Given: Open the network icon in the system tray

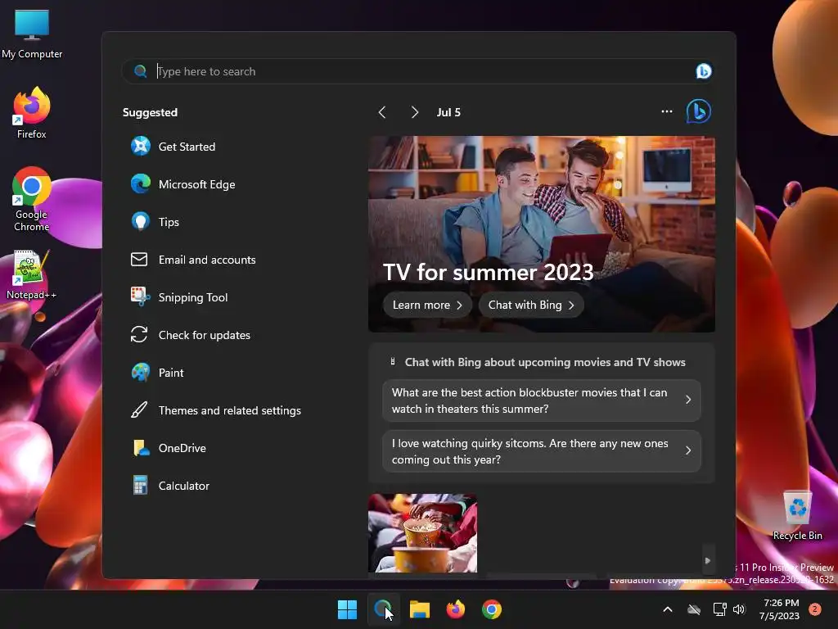Looking at the screenshot, I should coord(719,609).
